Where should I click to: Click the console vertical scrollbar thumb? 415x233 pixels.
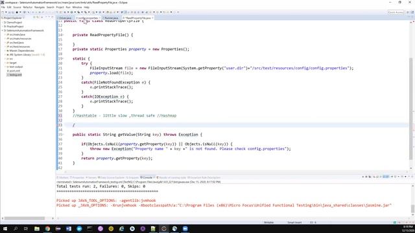click(x=412, y=208)
